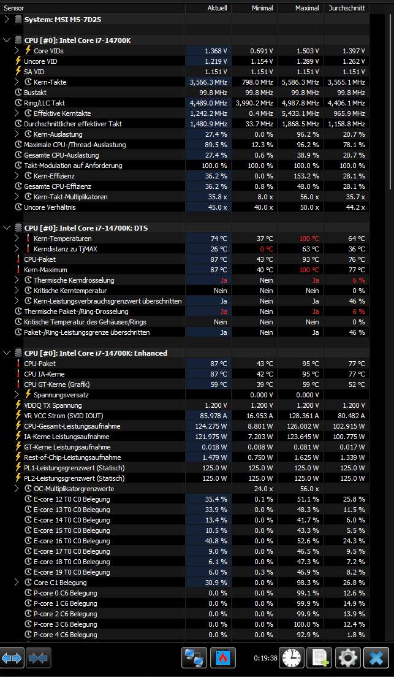Click the Maximal column header
Screen dimensions: 394x677
pos(301,8)
